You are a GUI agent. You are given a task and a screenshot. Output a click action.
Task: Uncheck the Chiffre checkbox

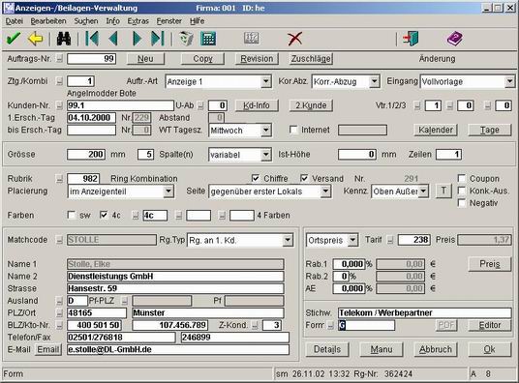[256, 178]
